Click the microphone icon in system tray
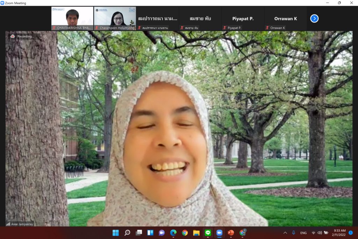 tap(294, 233)
